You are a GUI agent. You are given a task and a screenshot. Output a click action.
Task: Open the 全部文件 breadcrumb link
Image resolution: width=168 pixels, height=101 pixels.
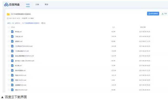[x=17, y=23]
